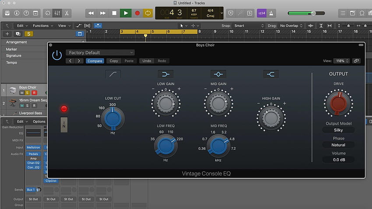Click the Rewind transport button
This screenshot has width=372, height=209.
coord(91,13)
